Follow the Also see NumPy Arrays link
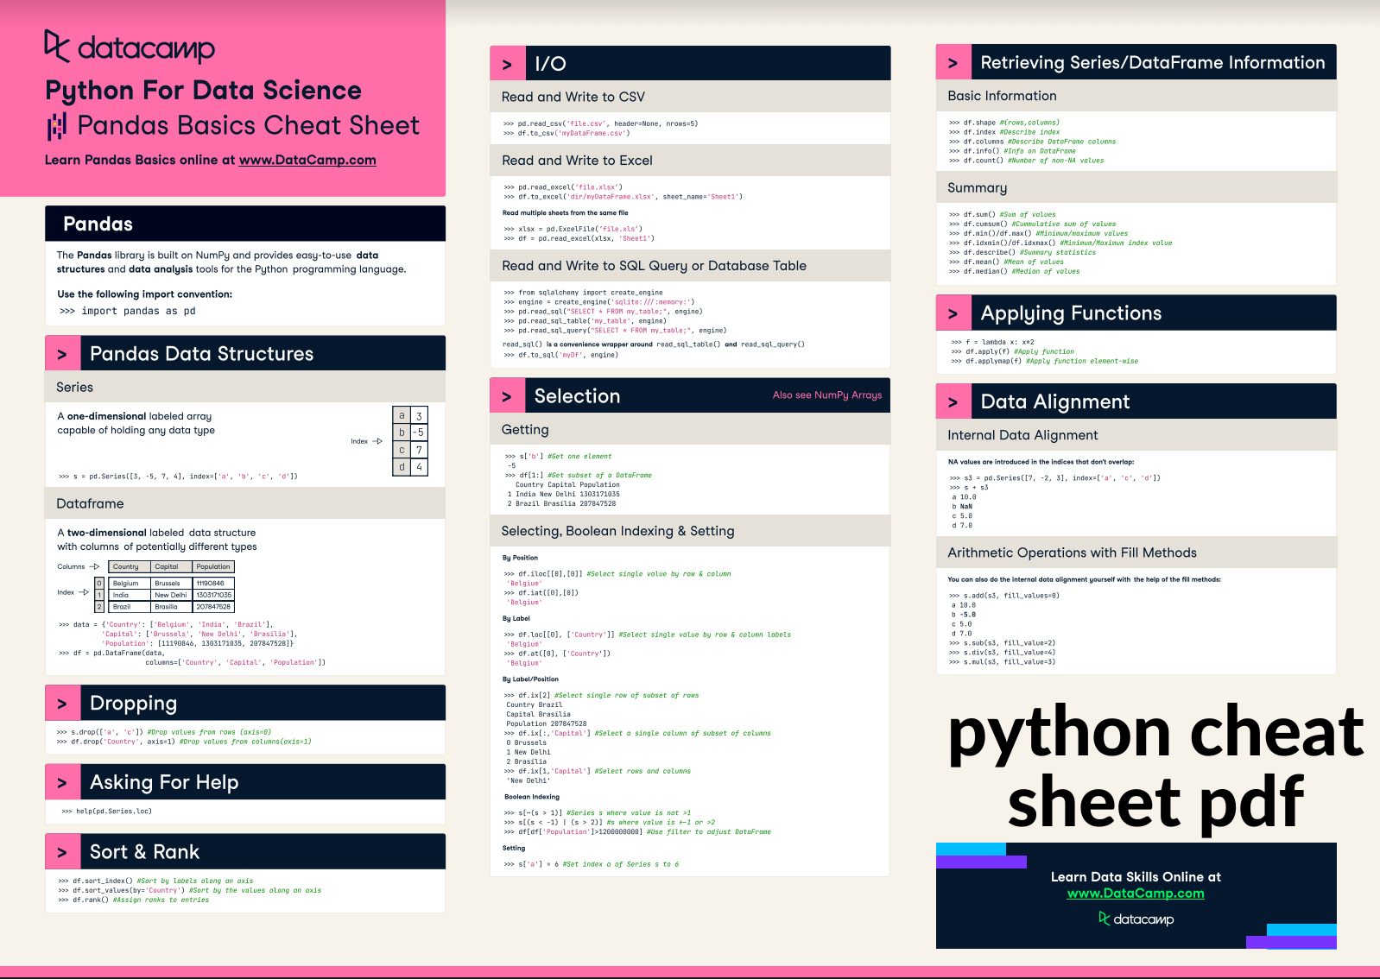1380x979 pixels. 827,395
